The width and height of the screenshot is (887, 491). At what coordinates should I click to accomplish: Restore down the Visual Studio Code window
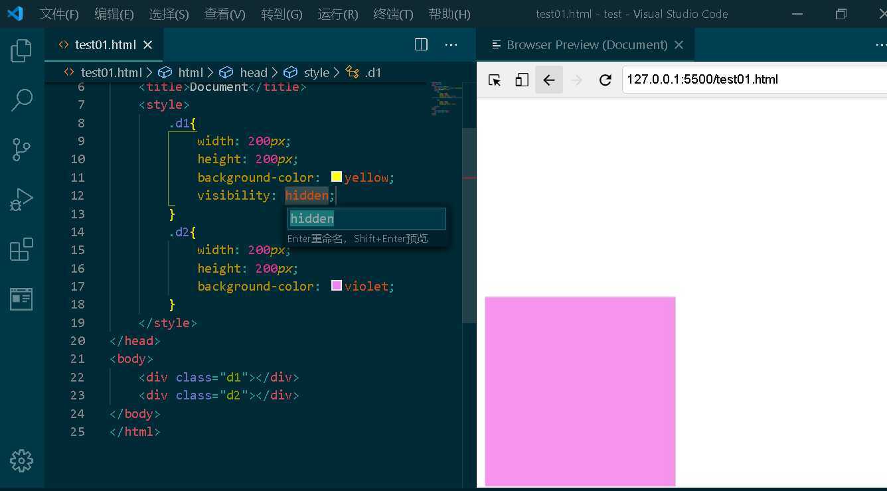(x=841, y=14)
